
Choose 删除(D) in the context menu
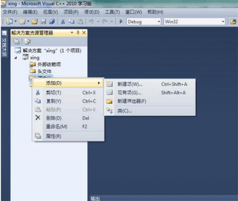pyautogui.click(x=68, y=118)
